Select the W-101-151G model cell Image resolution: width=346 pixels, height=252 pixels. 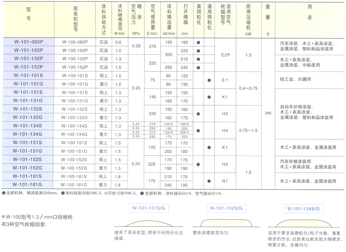[27, 151]
